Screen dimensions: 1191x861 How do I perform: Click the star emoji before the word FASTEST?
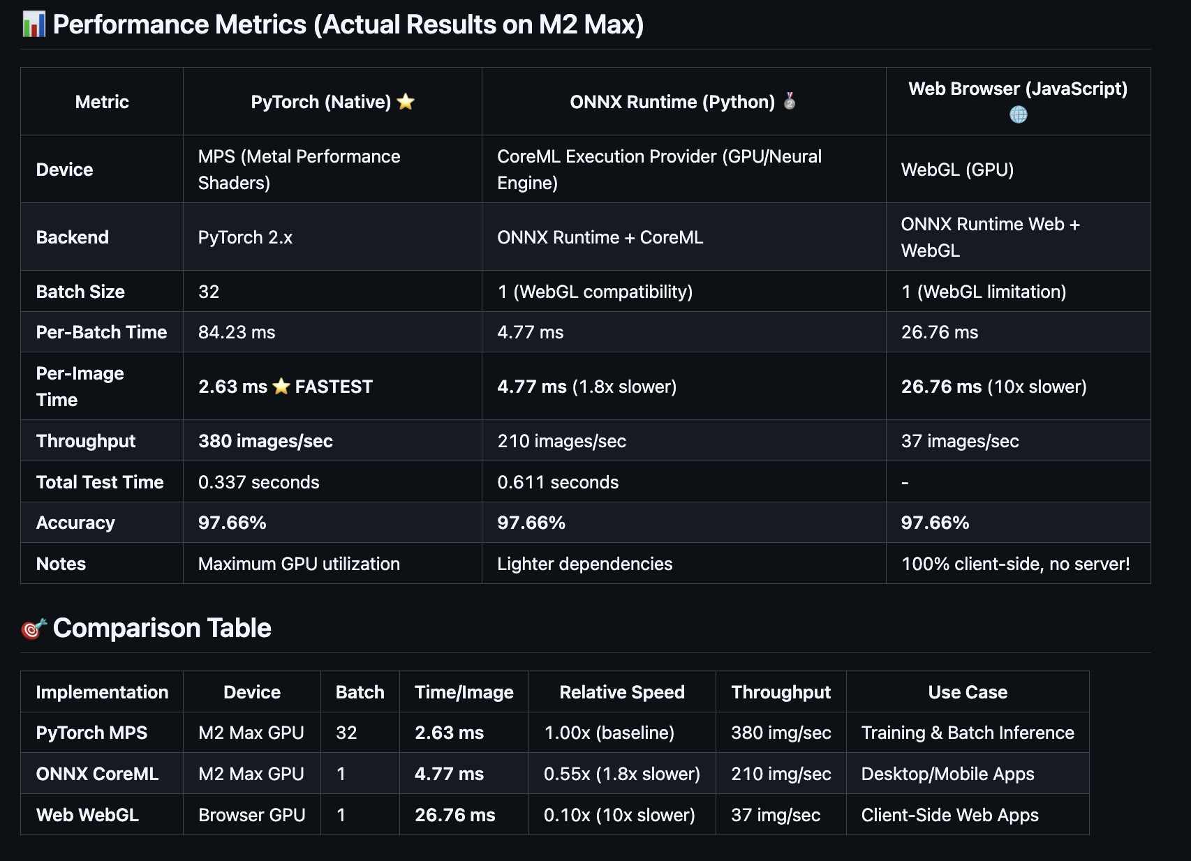[281, 387]
